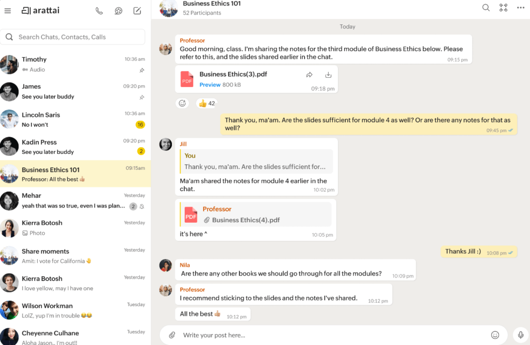Open the quoted Business Ethics(4).pdf attachment
530x345 pixels.
(x=246, y=220)
